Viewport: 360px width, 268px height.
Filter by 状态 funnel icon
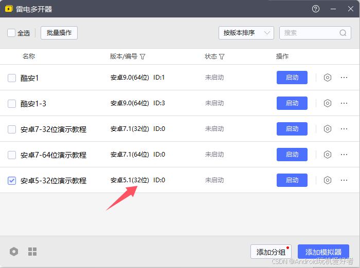click(x=222, y=56)
